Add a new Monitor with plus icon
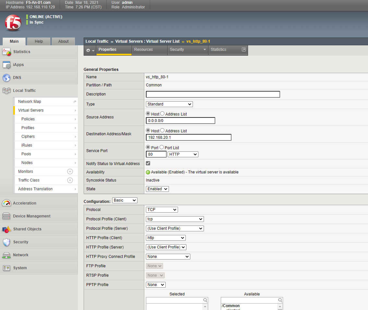The height and width of the screenshot is (310, 368). point(70,172)
